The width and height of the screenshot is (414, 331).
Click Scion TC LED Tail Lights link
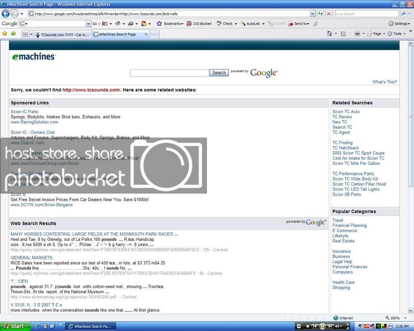coord(356,189)
